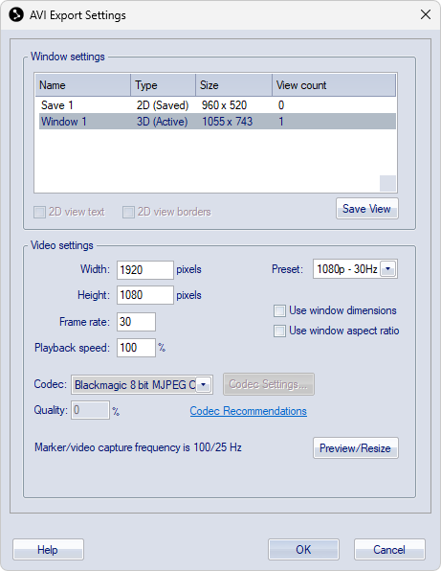This screenshot has width=441, height=571.
Task: Close the AVI Export Settings dialog
Action: click(426, 15)
